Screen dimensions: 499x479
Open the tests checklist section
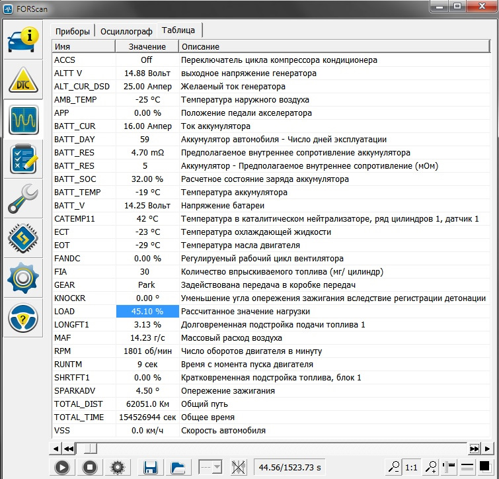23,159
